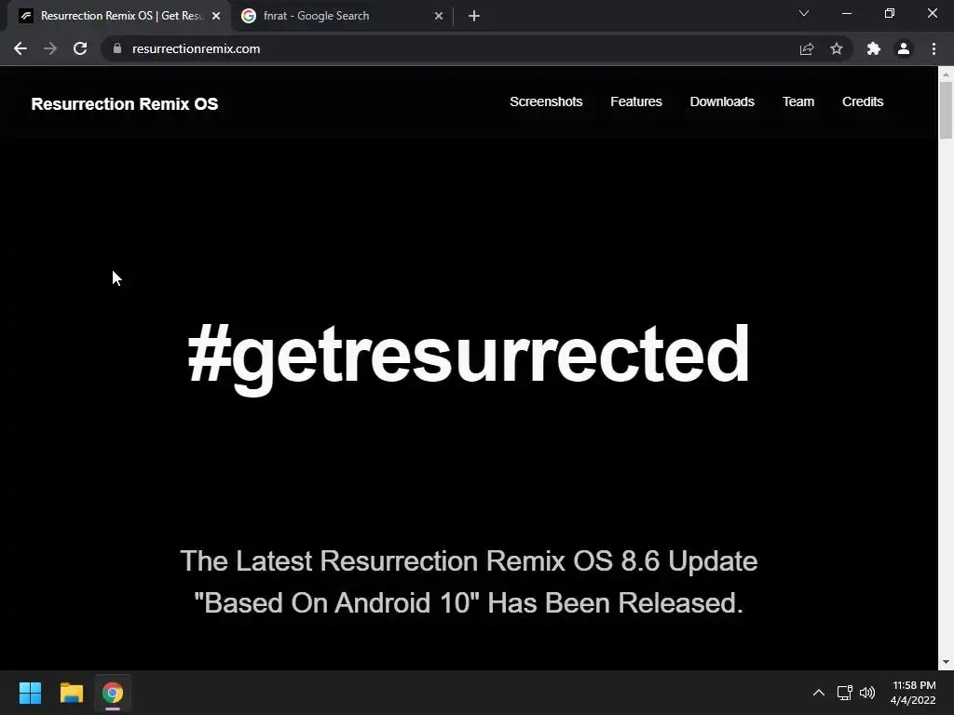View site security lock info
Viewport: 954px width, 715px height.
click(x=117, y=48)
